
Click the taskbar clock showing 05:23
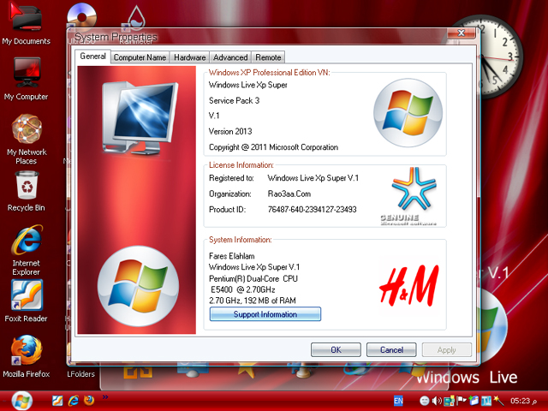click(x=523, y=401)
